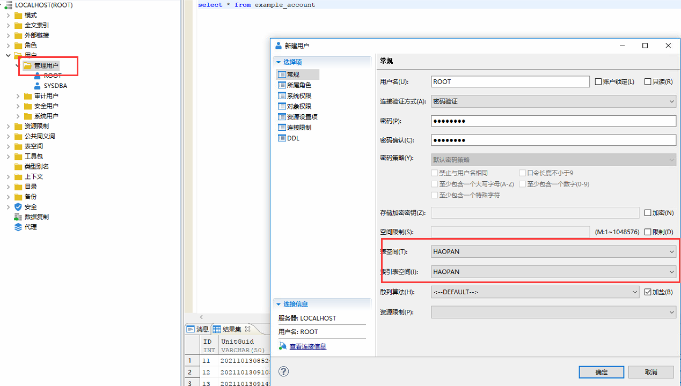Viewport: 681px width, 386px height.
Task: Select the 系统权限 page icon
Action: coord(282,96)
